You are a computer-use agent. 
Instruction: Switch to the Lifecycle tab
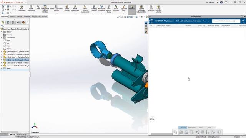pyautogui.click(x=183, y=128)
